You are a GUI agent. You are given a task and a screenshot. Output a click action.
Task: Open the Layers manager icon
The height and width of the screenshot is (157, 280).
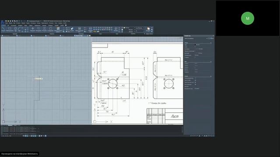[x=91, y=29]
